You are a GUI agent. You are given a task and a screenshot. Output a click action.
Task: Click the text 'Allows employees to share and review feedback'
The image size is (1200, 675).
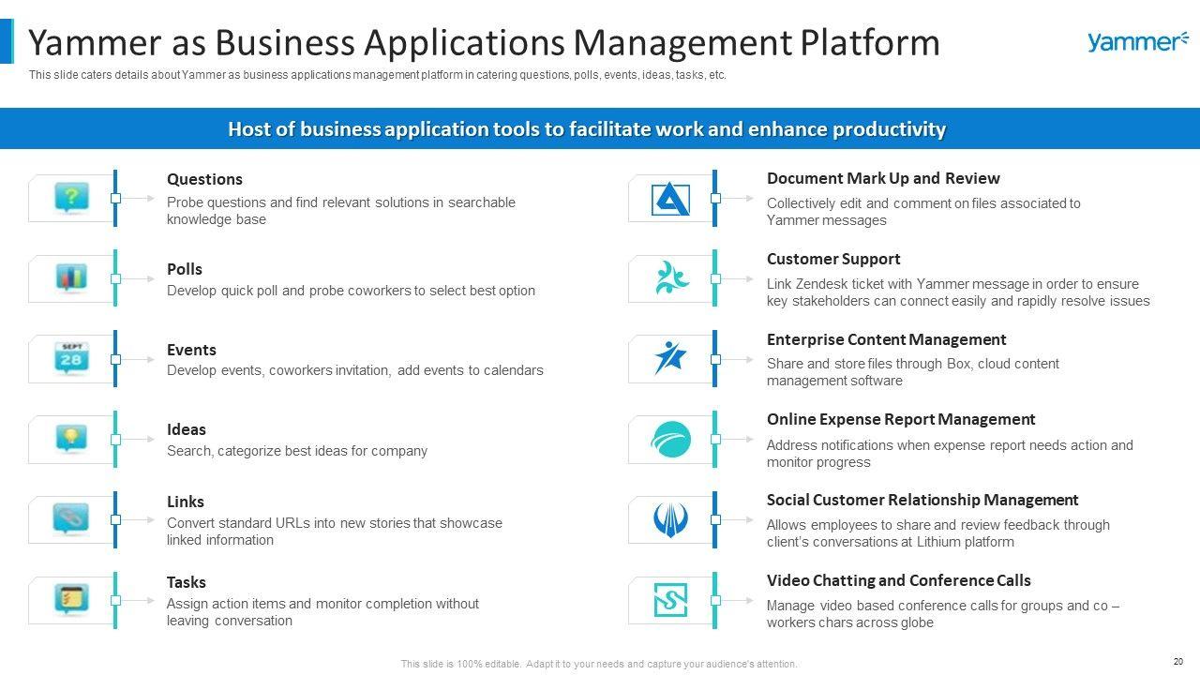click(x=938, y=533)
